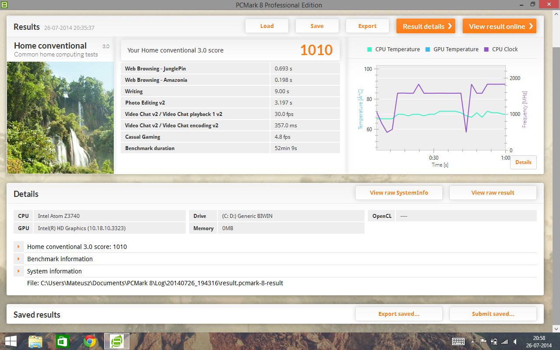560x350 pixels.
Task: Click the result file path text
Action: (x=155, y=283)
